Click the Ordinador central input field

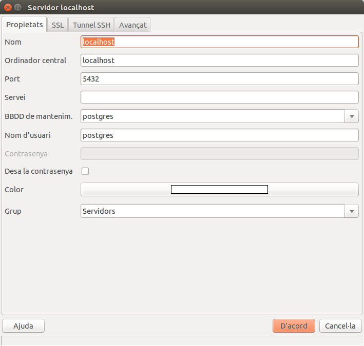pyautogui.click(x=219, y=60)
